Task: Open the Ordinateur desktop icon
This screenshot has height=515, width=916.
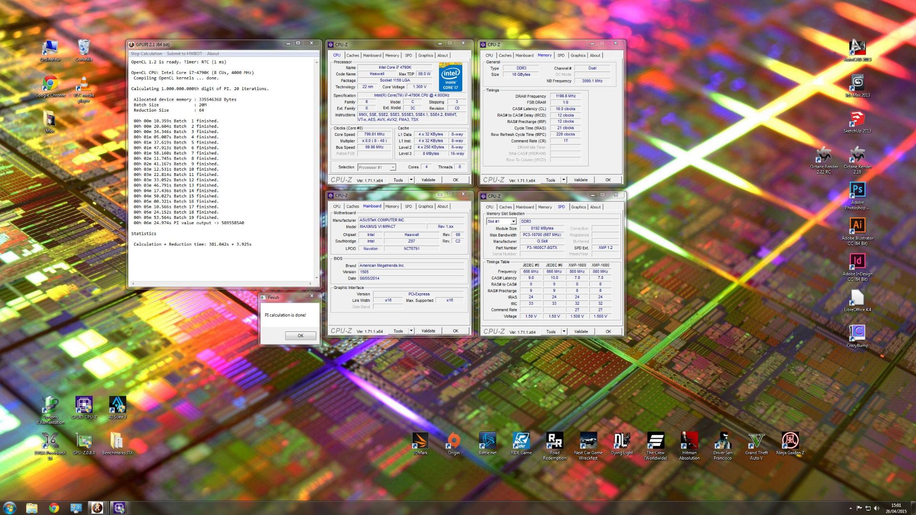Action: (x=50, y=50)
